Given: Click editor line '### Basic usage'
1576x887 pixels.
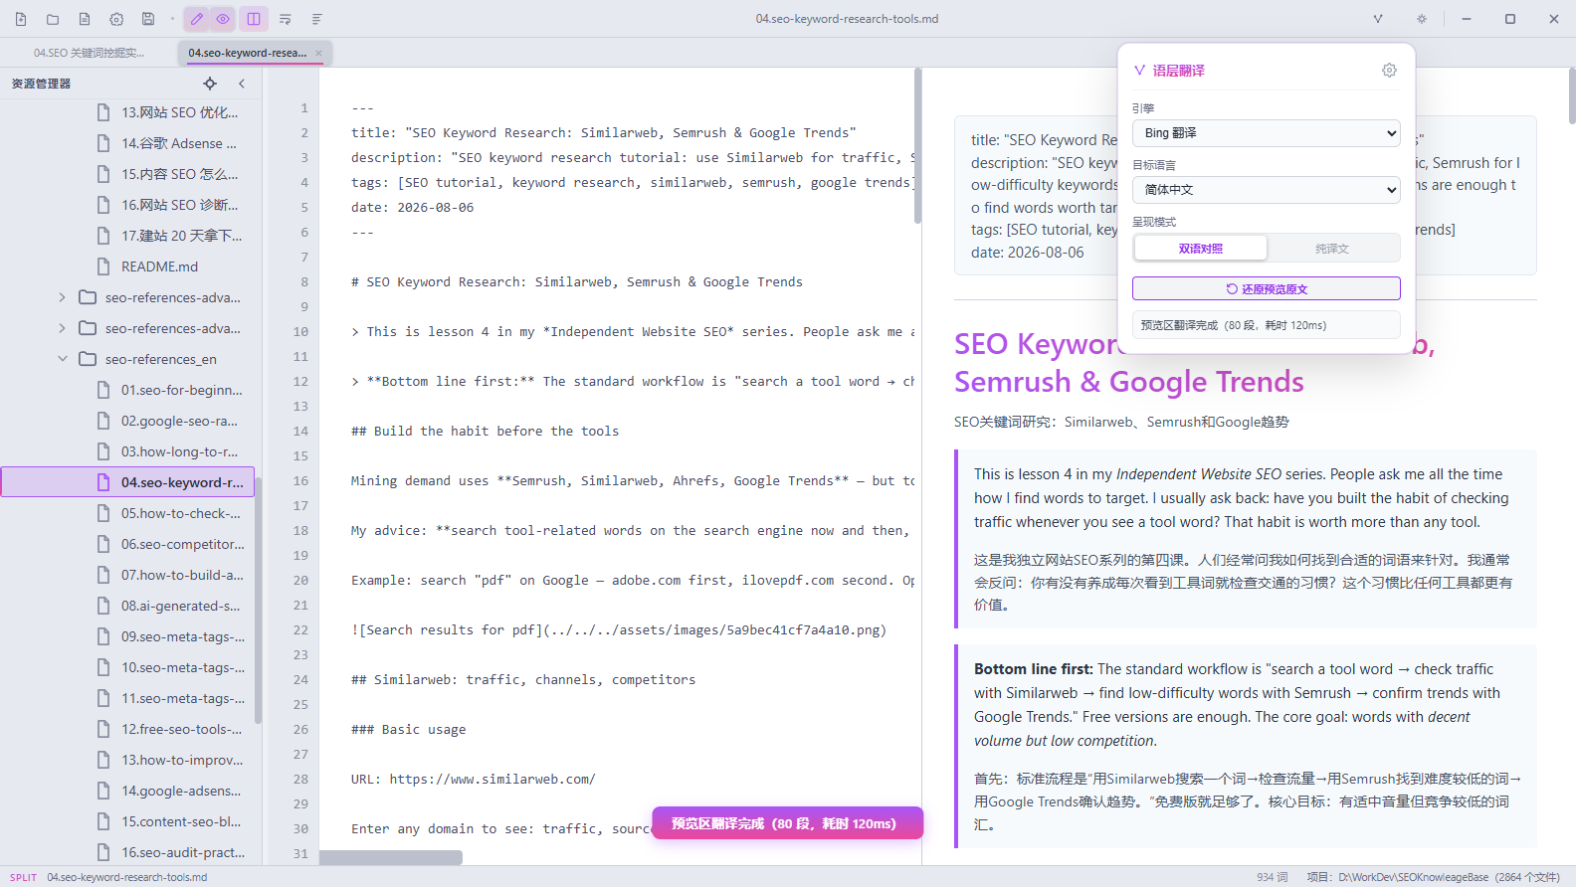Looking at the screenshot, I should tap(408, 730).
